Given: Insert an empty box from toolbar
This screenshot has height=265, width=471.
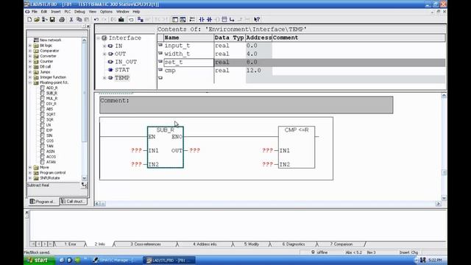Looking at the screenshot, I should [224, 20].
